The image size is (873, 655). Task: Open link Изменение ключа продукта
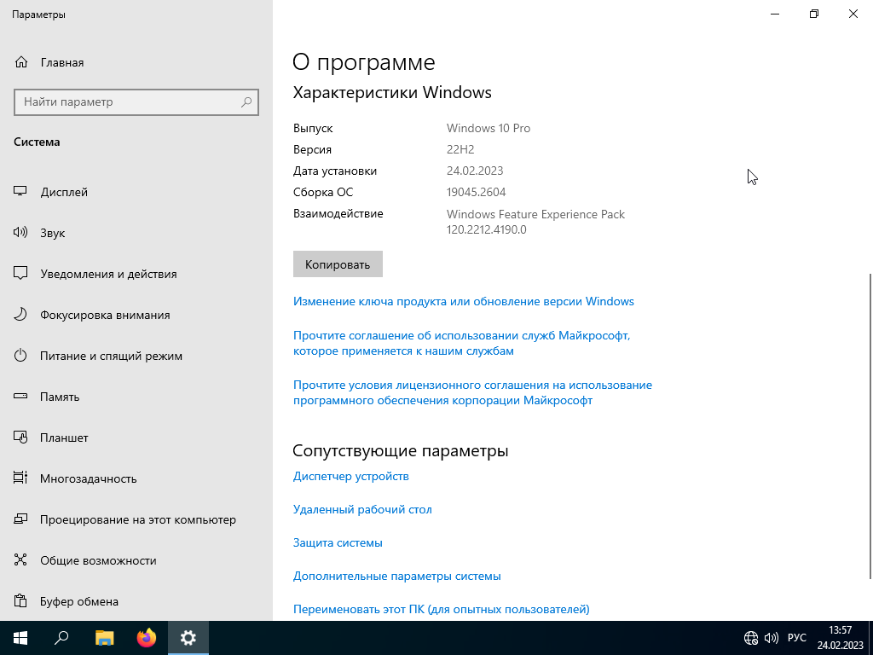[463, 301]
